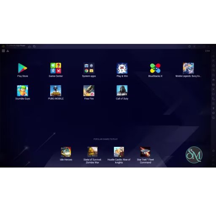The image size is (216, 211).
Task: Open Star Trek Fleet Command
Action: coord(145,152)
